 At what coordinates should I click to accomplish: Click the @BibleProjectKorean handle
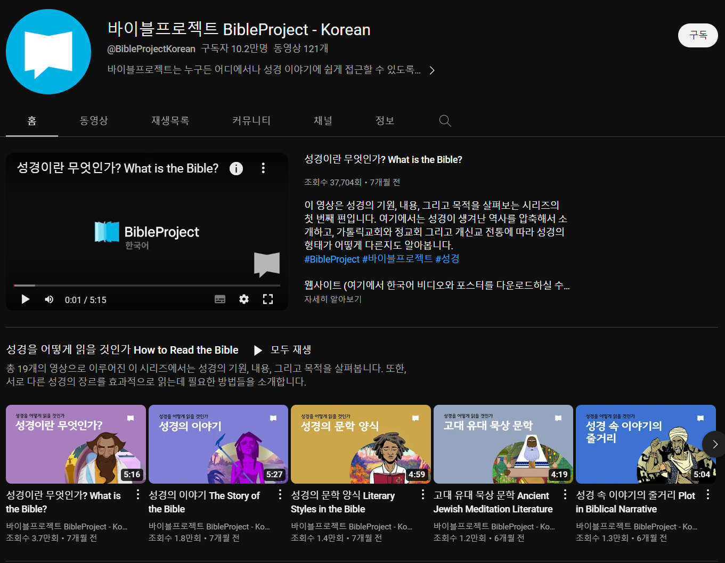[x=151, y=49]
